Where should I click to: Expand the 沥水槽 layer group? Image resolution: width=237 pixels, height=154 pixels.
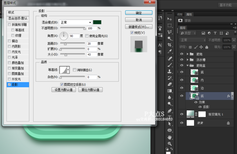tap(188, 60)
